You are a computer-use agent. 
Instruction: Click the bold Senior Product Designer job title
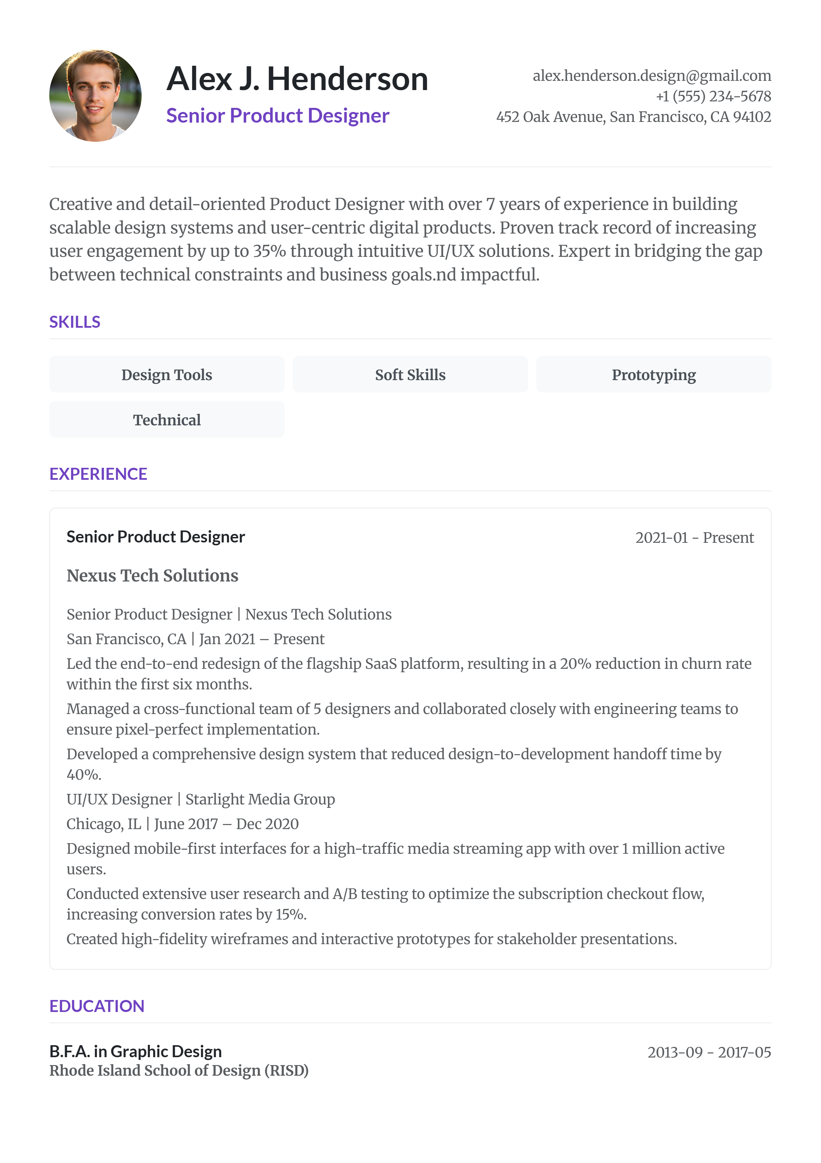pos(155,537)
